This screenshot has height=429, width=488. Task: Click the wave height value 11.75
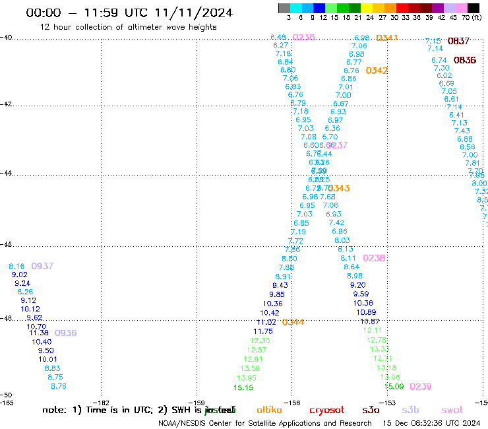[263, 331]
